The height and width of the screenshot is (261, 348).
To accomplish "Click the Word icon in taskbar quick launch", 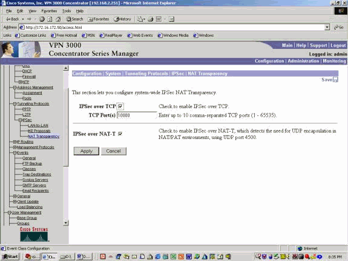I will click(189, 257).
